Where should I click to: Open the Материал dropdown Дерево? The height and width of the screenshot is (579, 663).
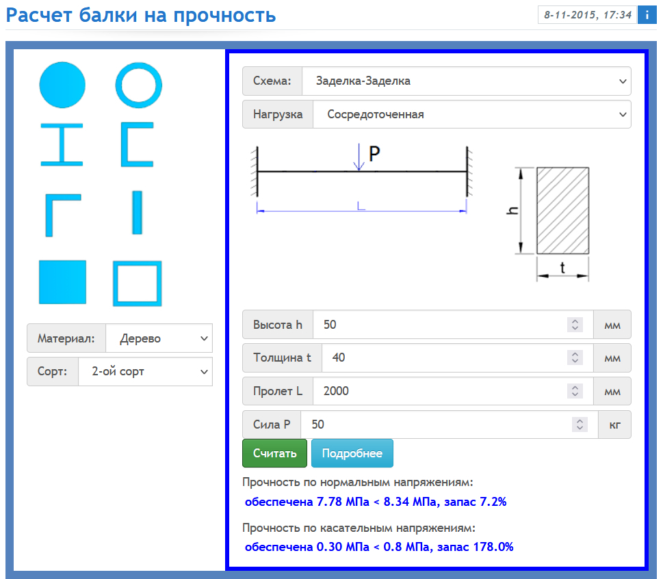(159, 338)
